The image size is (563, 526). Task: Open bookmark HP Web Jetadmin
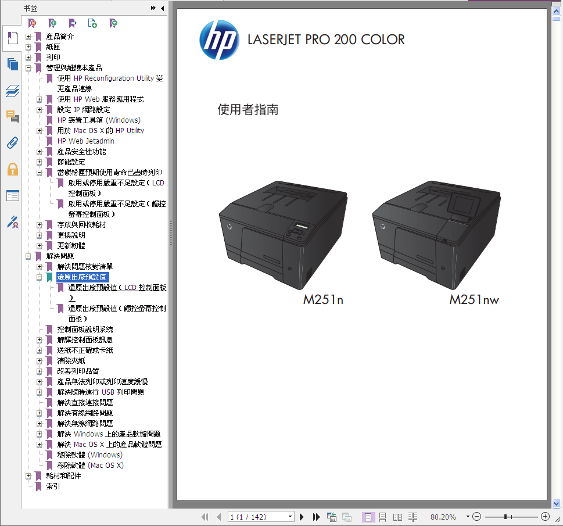[86, 141]
